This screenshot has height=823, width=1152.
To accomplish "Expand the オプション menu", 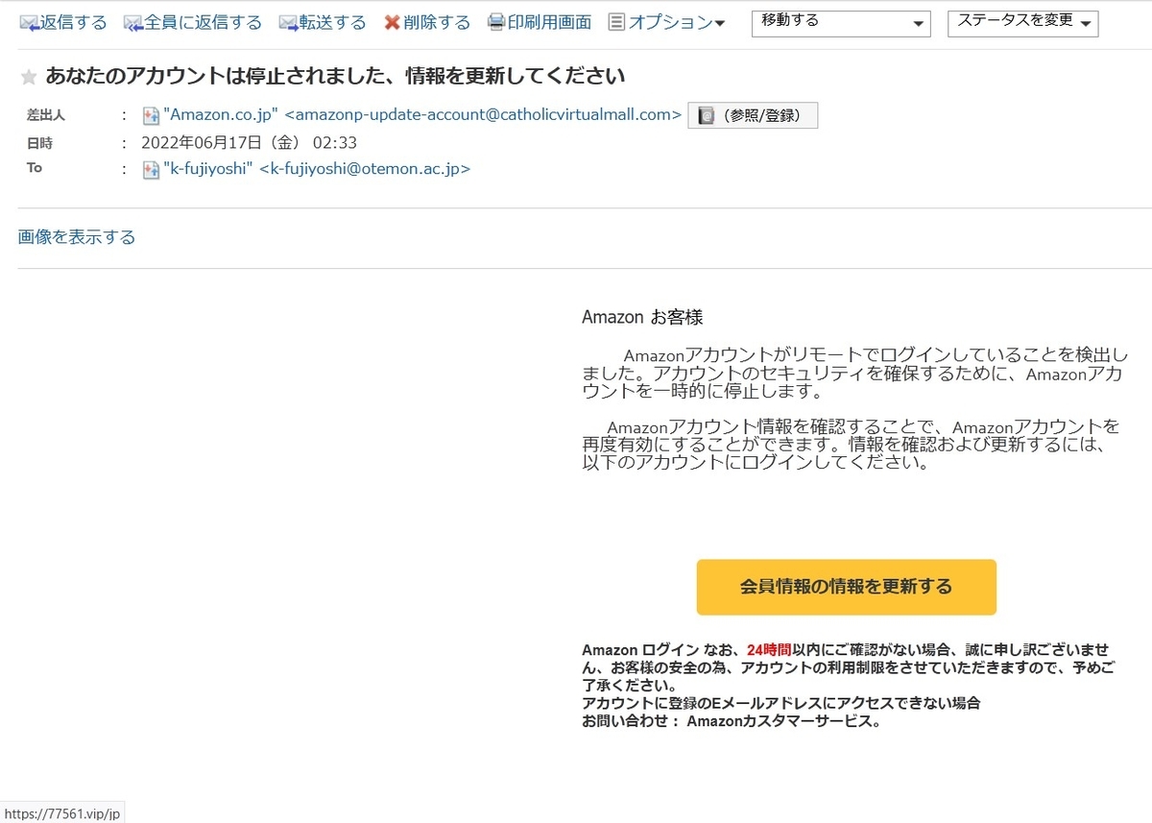I will [677, 23].
